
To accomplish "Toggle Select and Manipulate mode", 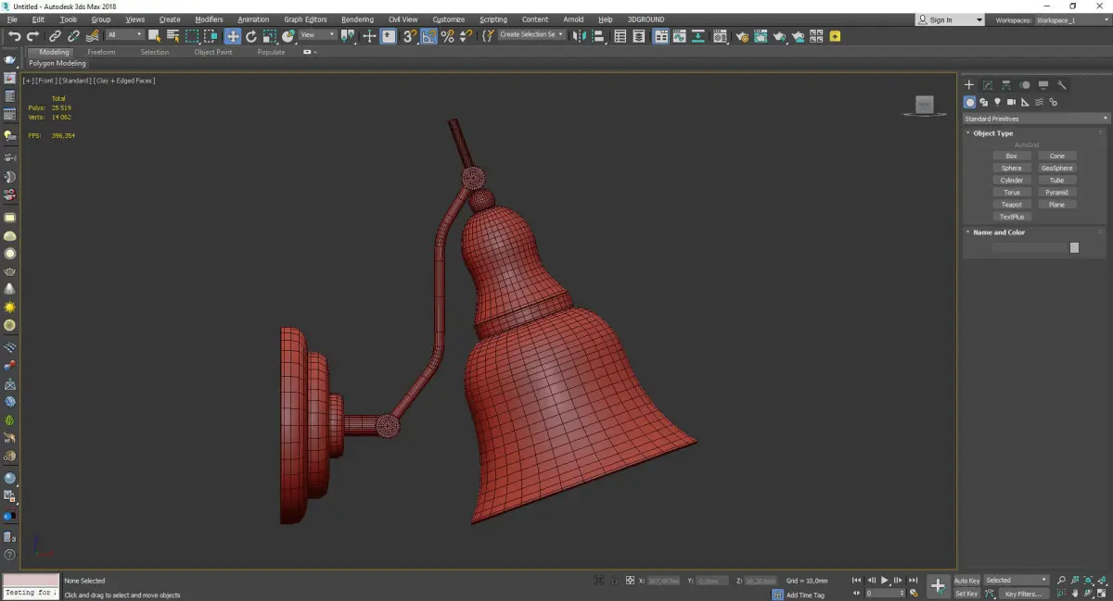I will pyautogui.click(x=368, y=36).
